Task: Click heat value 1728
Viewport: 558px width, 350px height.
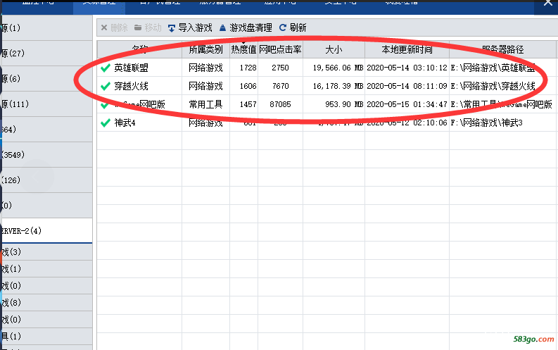Action: click(x=248, y=68)
